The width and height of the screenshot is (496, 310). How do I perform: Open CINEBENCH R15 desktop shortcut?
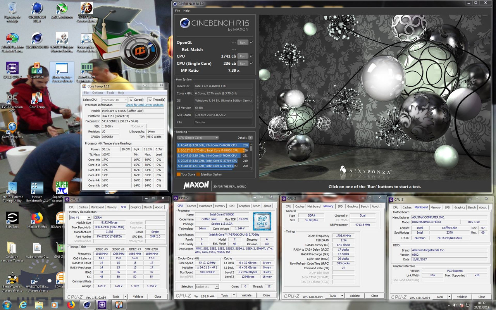tap(37, 41)
